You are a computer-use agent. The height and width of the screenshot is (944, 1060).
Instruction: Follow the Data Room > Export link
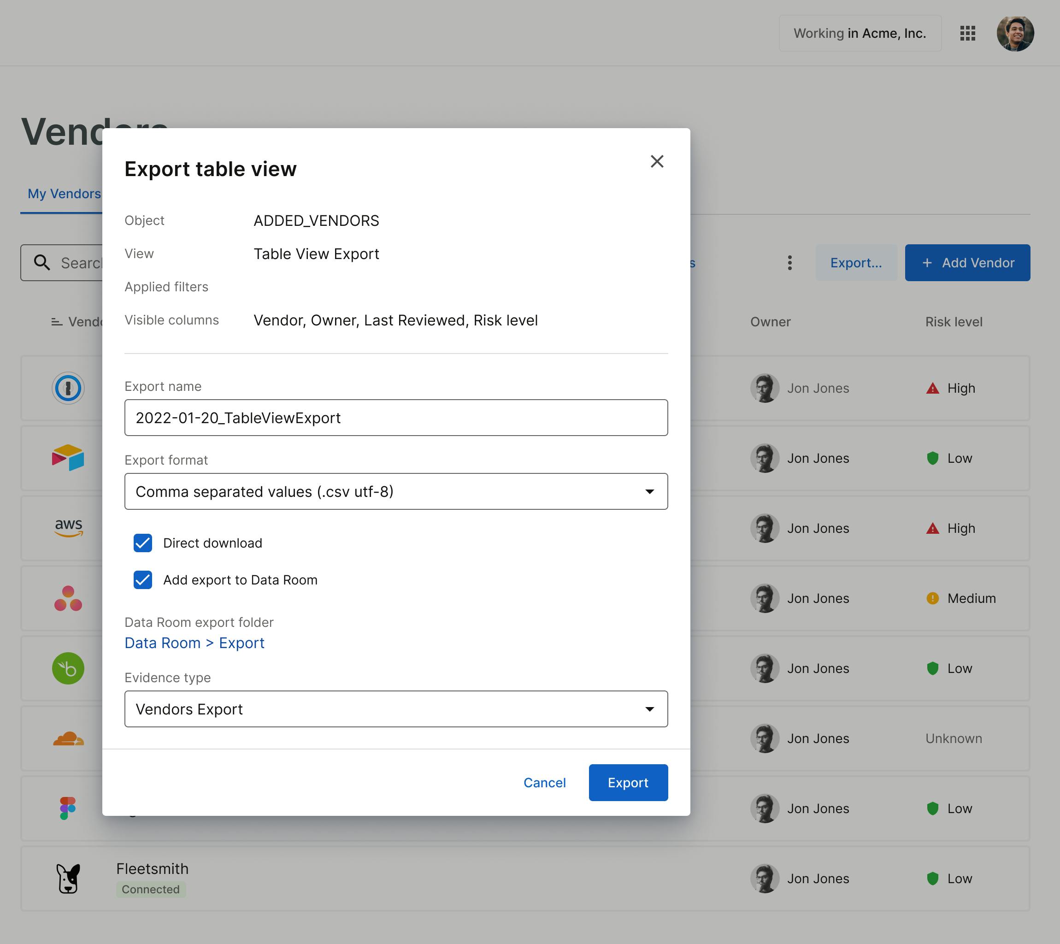pos(194,643)
